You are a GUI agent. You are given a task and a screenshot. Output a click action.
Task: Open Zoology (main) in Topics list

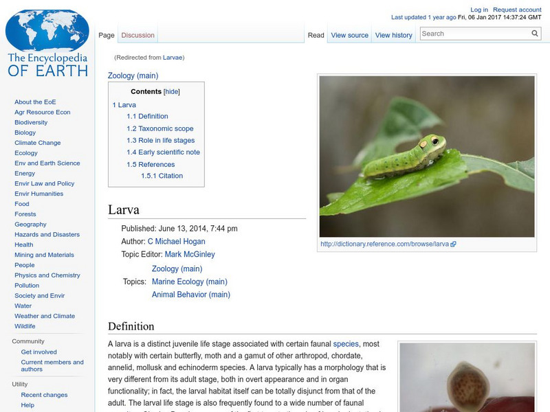pyautogui.click(x=177, y=268)
